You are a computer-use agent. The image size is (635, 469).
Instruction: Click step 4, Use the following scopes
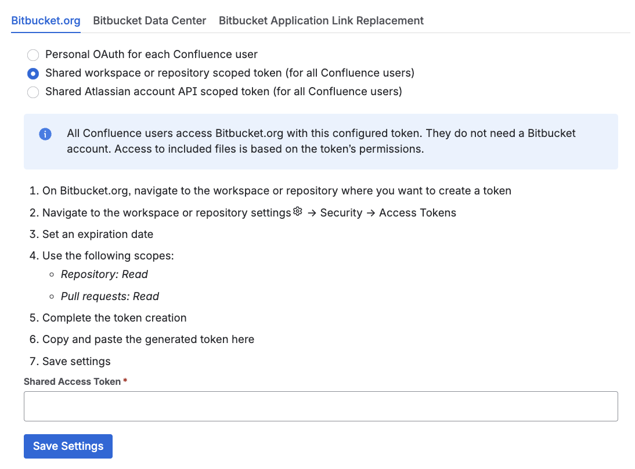[102, 255]
